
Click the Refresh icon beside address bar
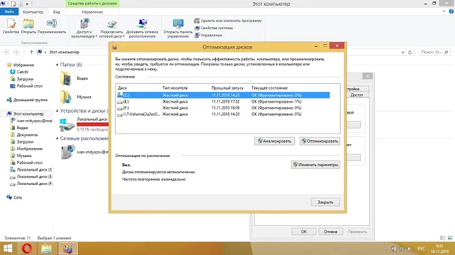pyautogui.click(x=410, y=52)
